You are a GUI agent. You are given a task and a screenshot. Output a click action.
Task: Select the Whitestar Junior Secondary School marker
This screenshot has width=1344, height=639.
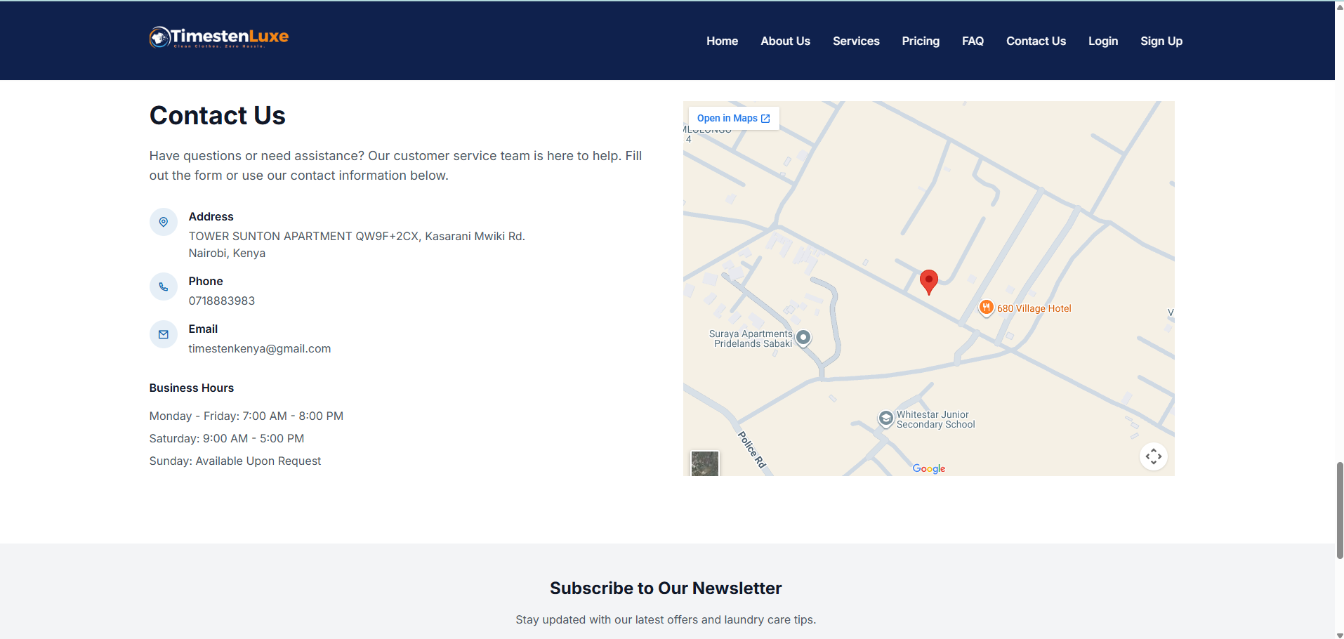(x=886, y=419)
